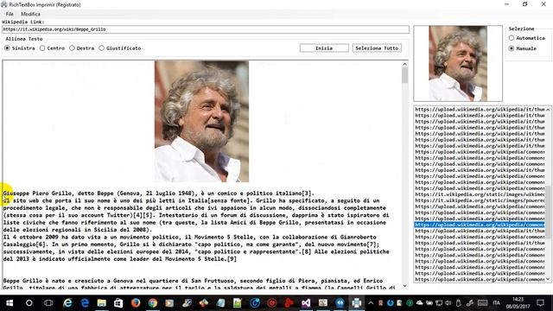
Task: Maximize or restore the RichTextBox Imprimir window
Action: click(524, 4)
